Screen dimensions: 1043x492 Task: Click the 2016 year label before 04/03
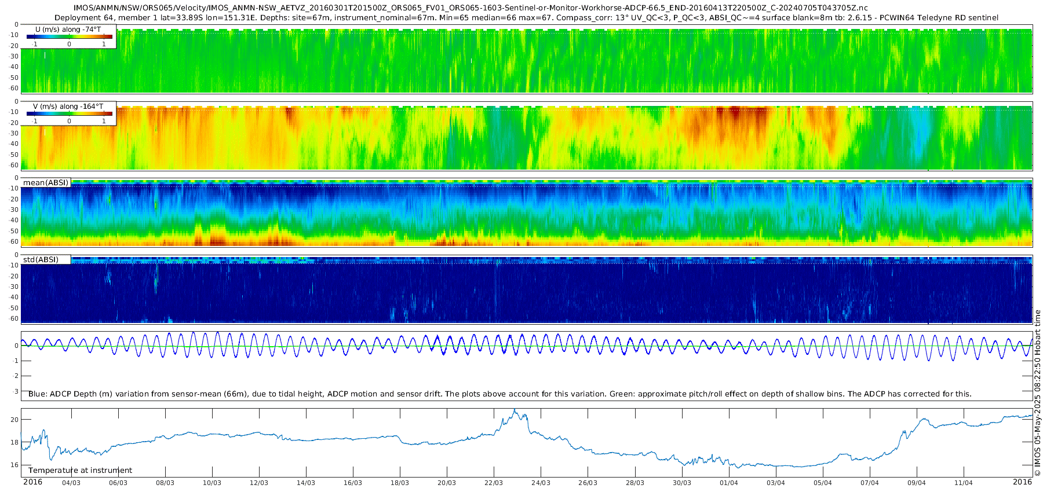(x=32, y=482)
